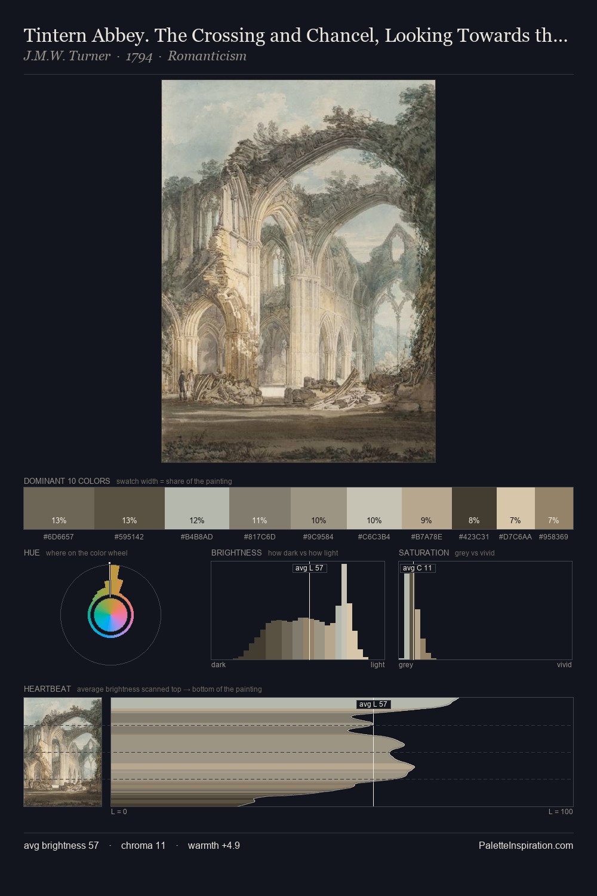Click the hex code text '#C6C3B4'
Image resolution: width=597 pixels, height=896 pixels.
[374, 537]
